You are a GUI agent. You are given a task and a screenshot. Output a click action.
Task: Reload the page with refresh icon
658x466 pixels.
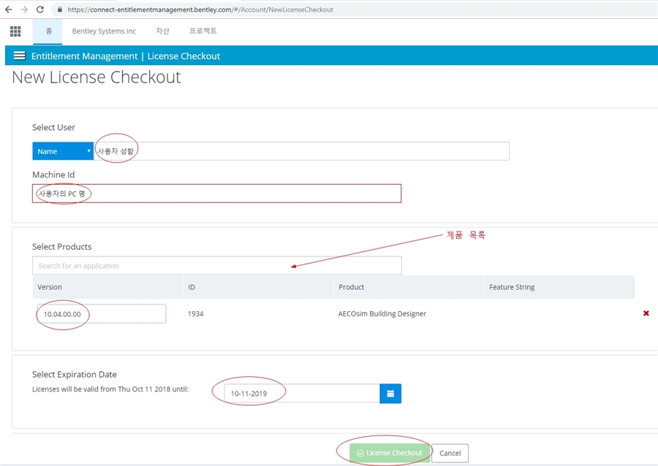pos(40,9)
